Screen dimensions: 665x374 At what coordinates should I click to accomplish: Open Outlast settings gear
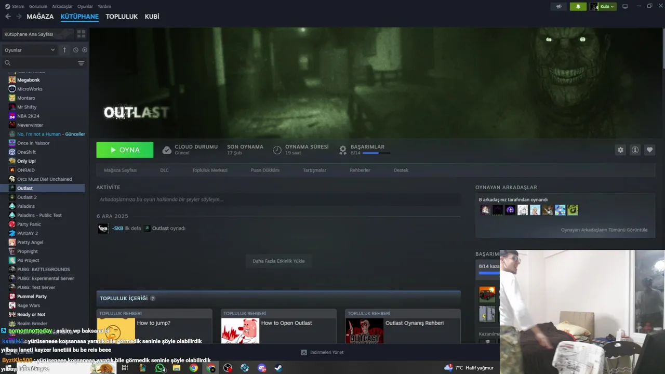tap(620, 150)
